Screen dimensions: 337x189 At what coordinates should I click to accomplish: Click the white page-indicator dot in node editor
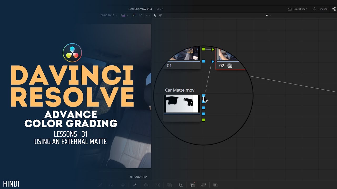(x=267, y=15)
